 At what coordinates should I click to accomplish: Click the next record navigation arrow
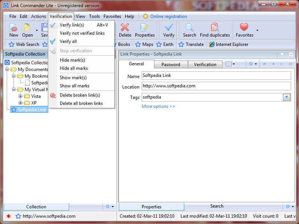click(282, 64)
